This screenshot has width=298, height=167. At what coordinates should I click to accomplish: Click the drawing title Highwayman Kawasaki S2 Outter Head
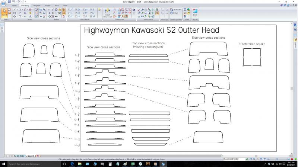[x=152, y=30]
